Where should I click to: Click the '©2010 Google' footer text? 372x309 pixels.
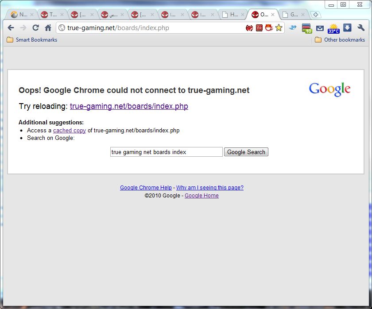[x=162, y=196]
